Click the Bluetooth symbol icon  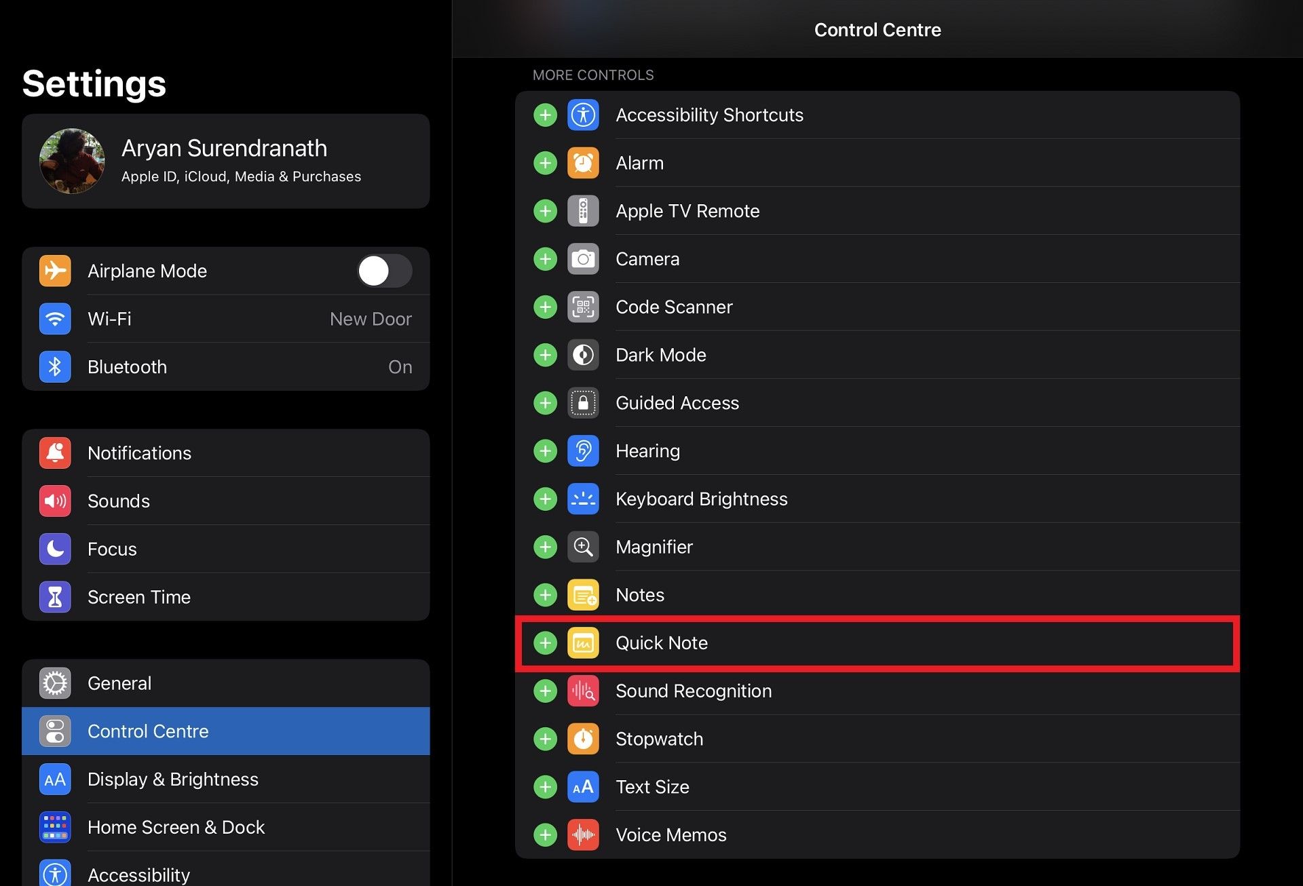[x=55, y=367]
